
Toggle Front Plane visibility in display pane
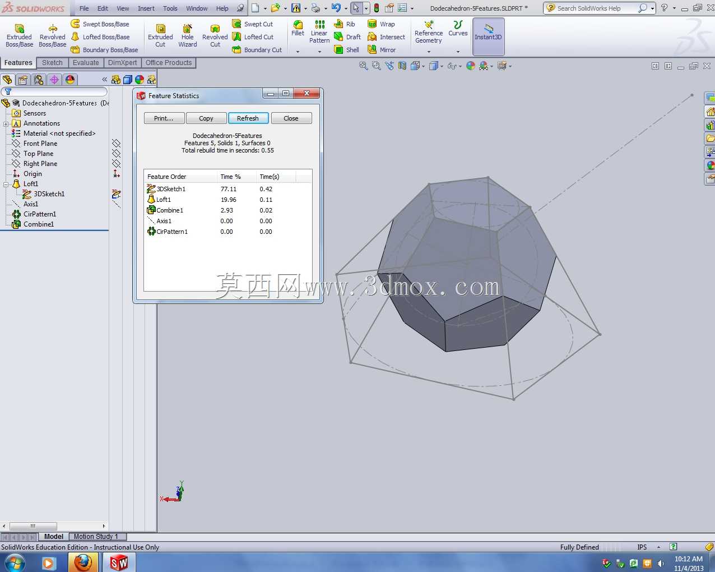tap(117, 144)
